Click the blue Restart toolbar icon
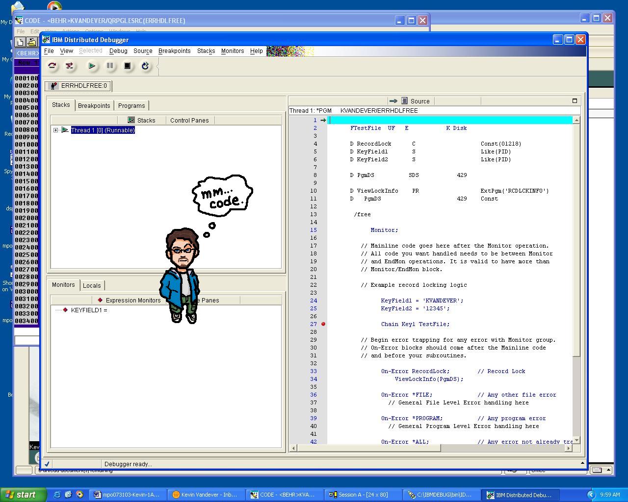This screenshot has width=628, height=502. (x=145, y=66)
